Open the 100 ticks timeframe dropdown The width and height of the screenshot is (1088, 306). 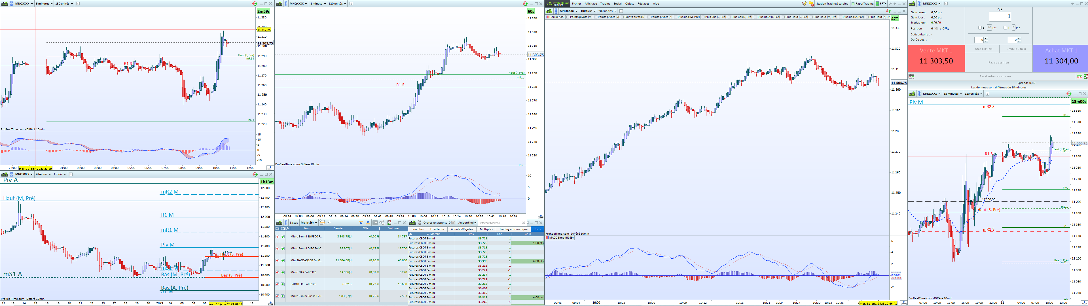click(x=587, y=11)
